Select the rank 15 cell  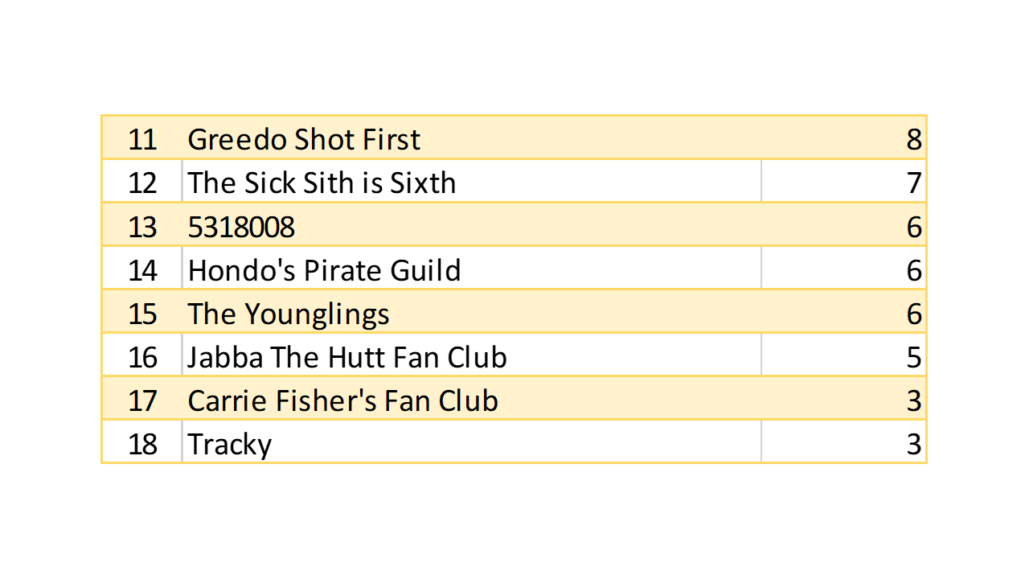pyautogui.click(x=142, y=314)
